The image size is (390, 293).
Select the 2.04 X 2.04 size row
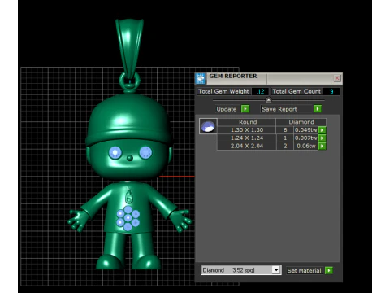pyautogui.click(x=247, y=146)
